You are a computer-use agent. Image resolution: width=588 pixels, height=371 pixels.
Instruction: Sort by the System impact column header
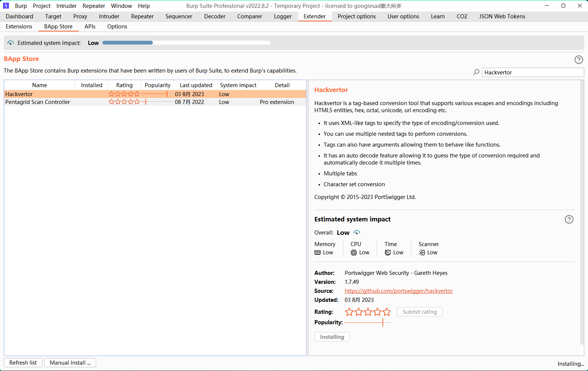click(x=238, y=85)
